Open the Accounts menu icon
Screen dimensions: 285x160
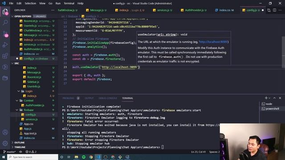click(5, 132)
